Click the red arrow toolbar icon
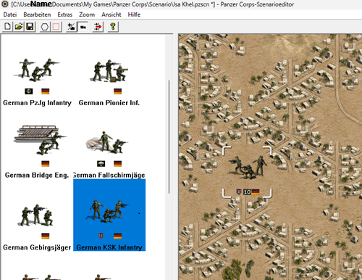Viewport: 362px width, 280px height. pyautogui.click(x=98, y=27)
